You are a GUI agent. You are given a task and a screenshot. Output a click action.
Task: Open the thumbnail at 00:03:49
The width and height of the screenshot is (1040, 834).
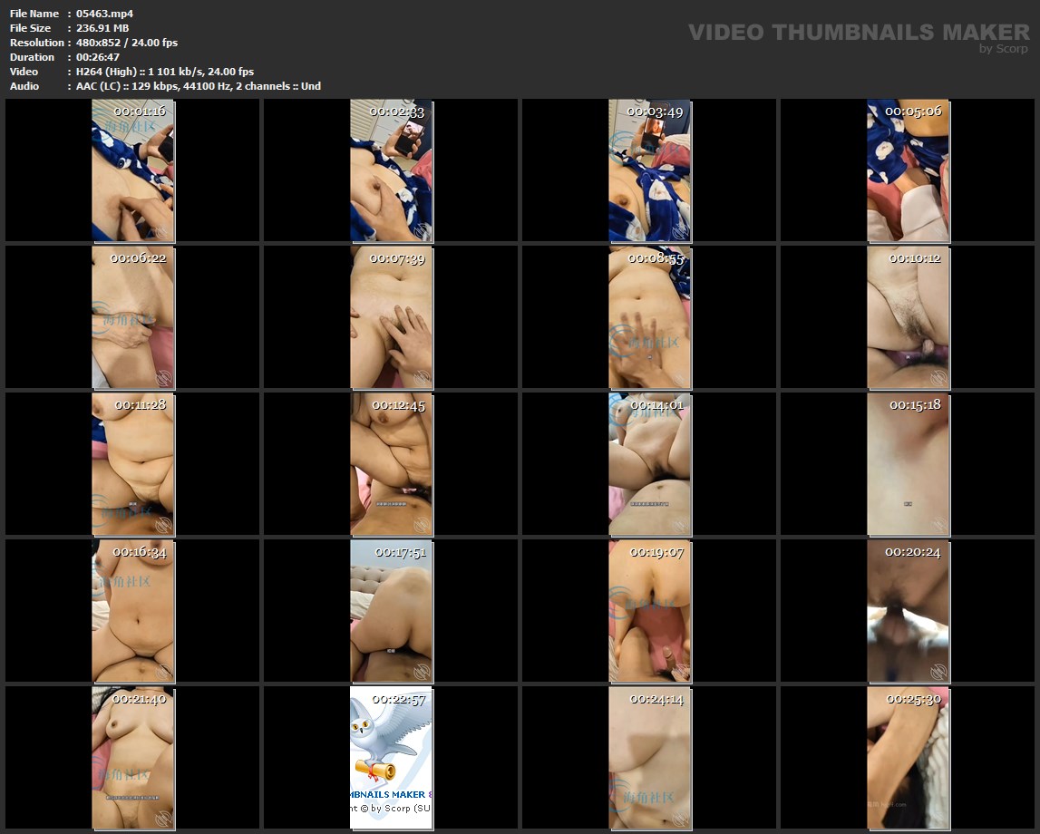click(x=649, y=170)
